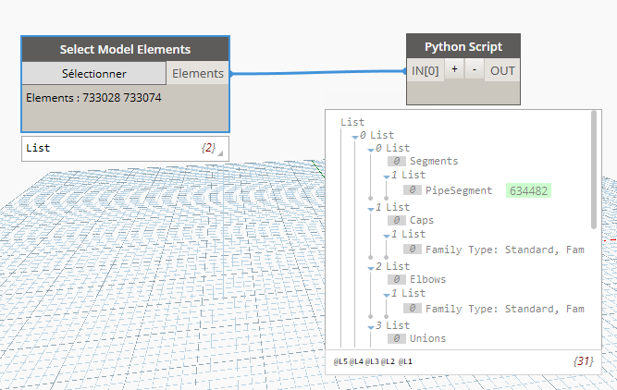Click the Python Script node title
Screen dimensions: 617x390
pyautogui.click(x=463, y=46)
